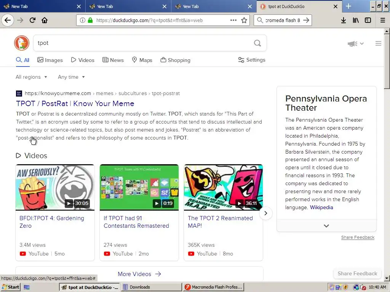The width and height of the screenshot is (390, 292).
Task: Click the green padlock in address bar
Action: (90, 20)
